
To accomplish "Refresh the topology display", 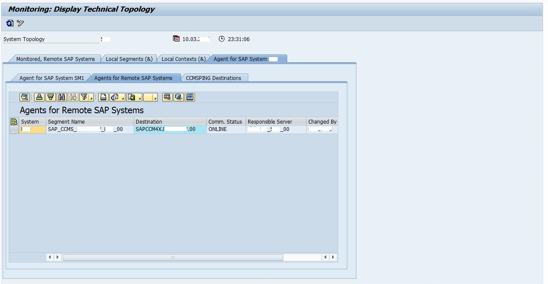I will pyautogui.click(x=9, y=23).
